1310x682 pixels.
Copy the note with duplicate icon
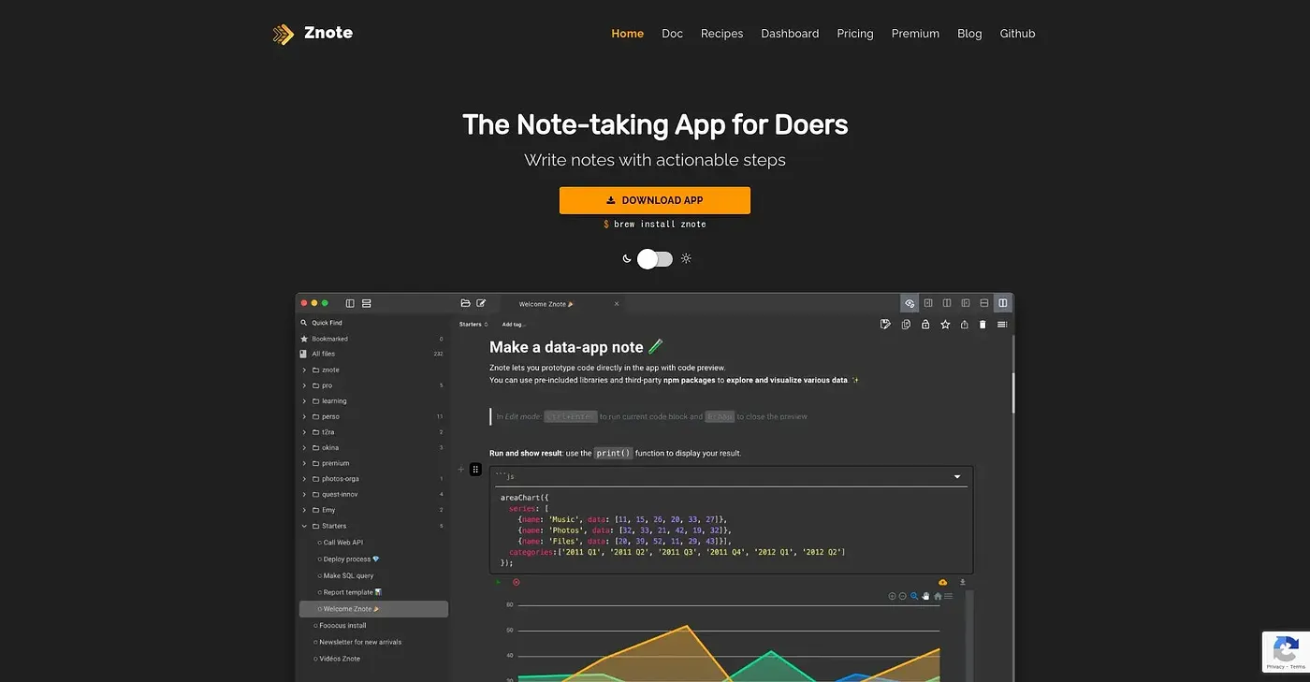click(x=906, y=325)
